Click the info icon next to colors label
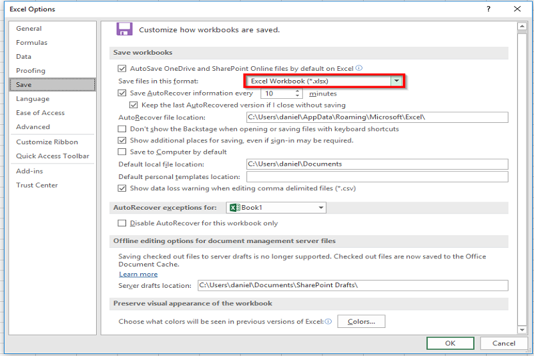534x356 pixels. (328, 321)
